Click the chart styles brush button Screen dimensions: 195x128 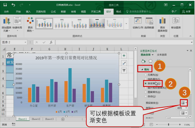124,63
